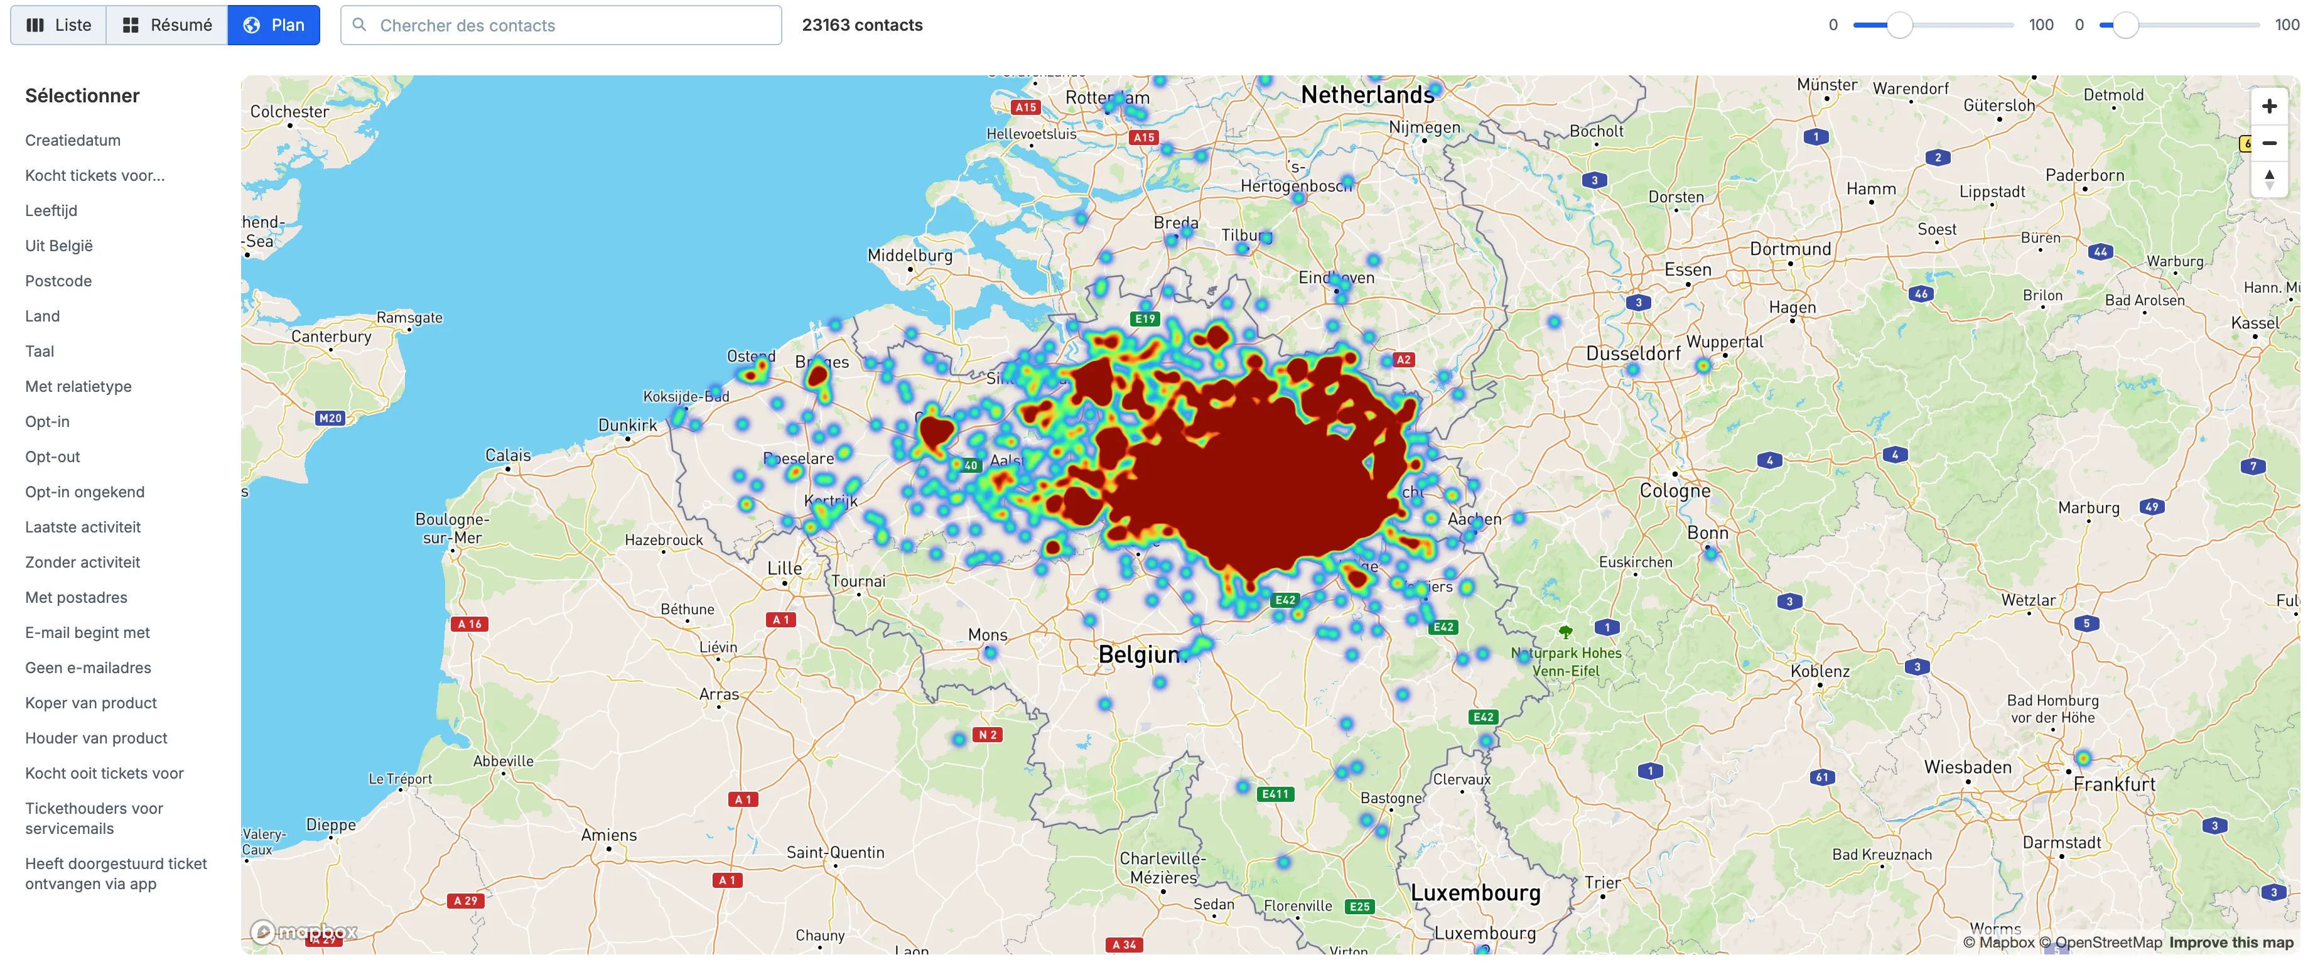Select the Geen e-mailadres filter
This screenshot has width=2308, height=962.
pyautogui.click(x=88, y=668)
